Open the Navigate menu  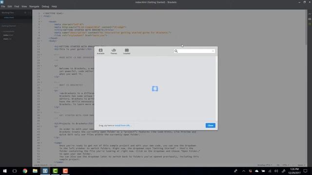(x=34, y=6)
